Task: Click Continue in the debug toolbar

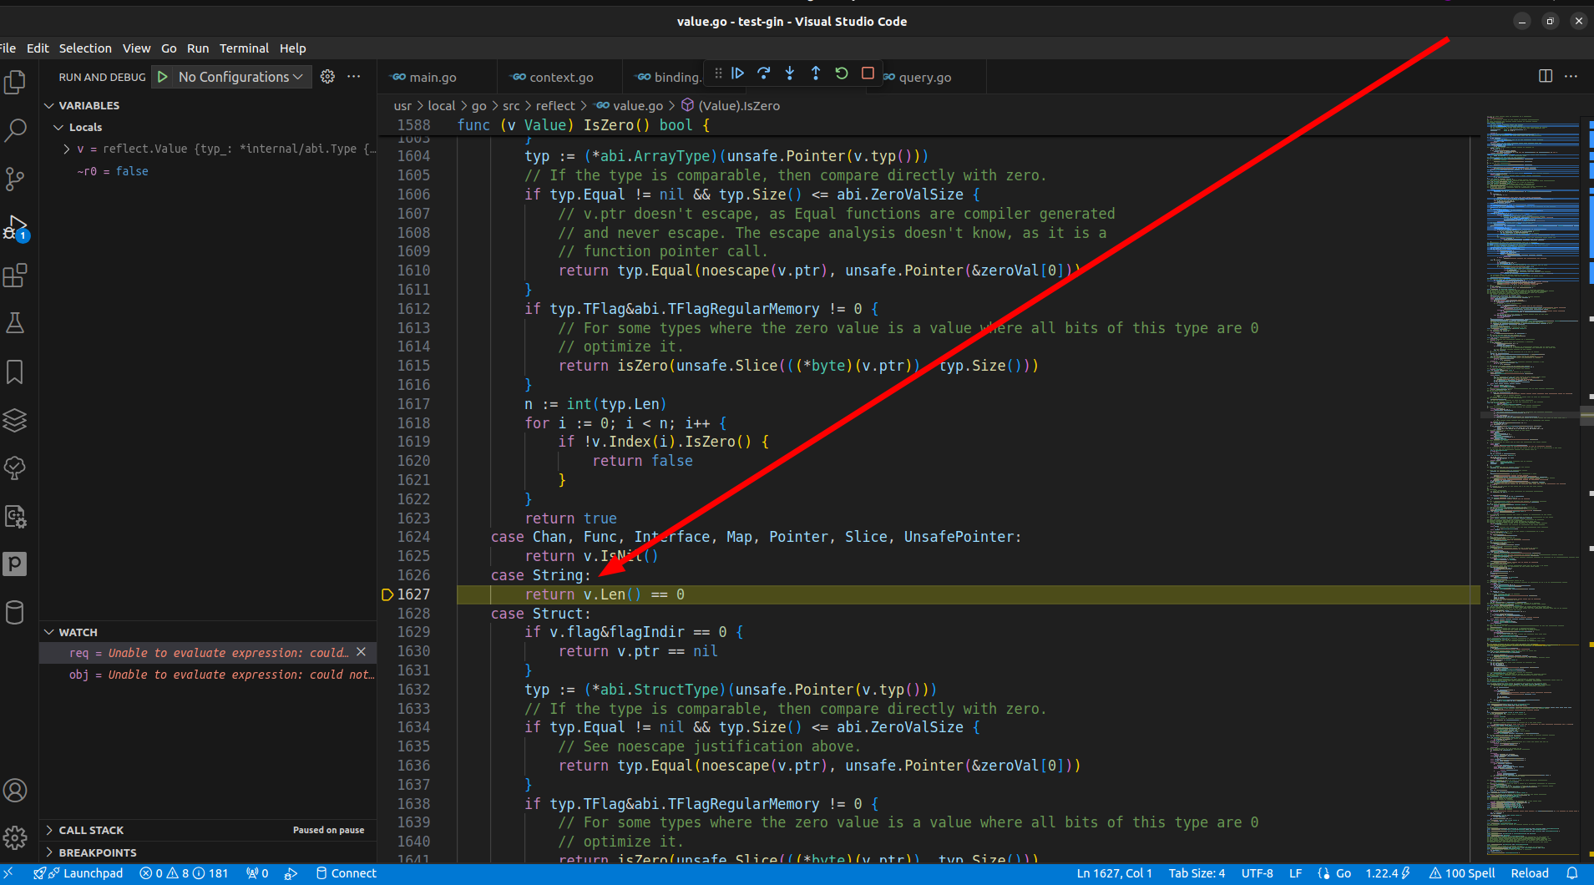Action: click(x=737, y=73)
